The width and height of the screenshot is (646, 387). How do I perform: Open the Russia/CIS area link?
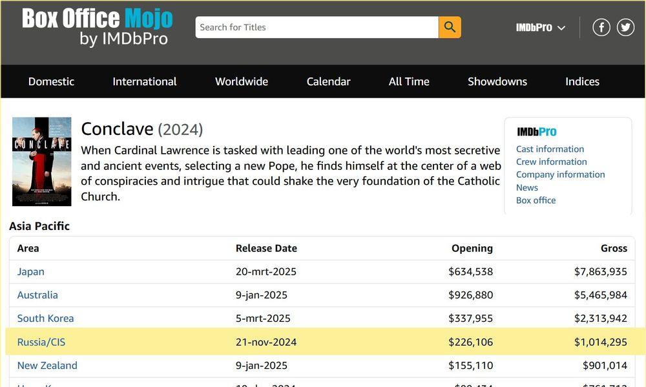41,342
